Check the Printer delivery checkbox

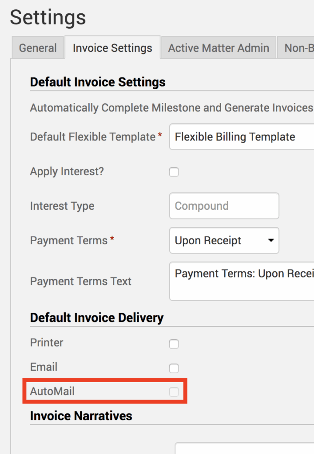click(174, 344)
